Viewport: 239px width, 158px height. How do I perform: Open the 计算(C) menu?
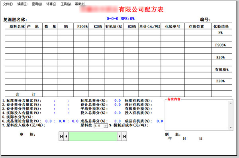pyautogui.click(x=51, y=4)
